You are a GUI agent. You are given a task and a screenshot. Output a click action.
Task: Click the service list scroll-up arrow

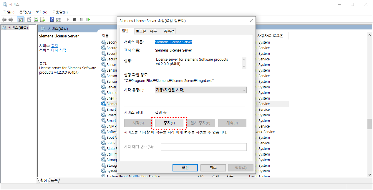click(369, 35)
